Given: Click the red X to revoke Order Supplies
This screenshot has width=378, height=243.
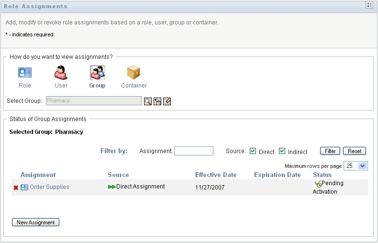Looking at the screenshot, I should [16, 188].
